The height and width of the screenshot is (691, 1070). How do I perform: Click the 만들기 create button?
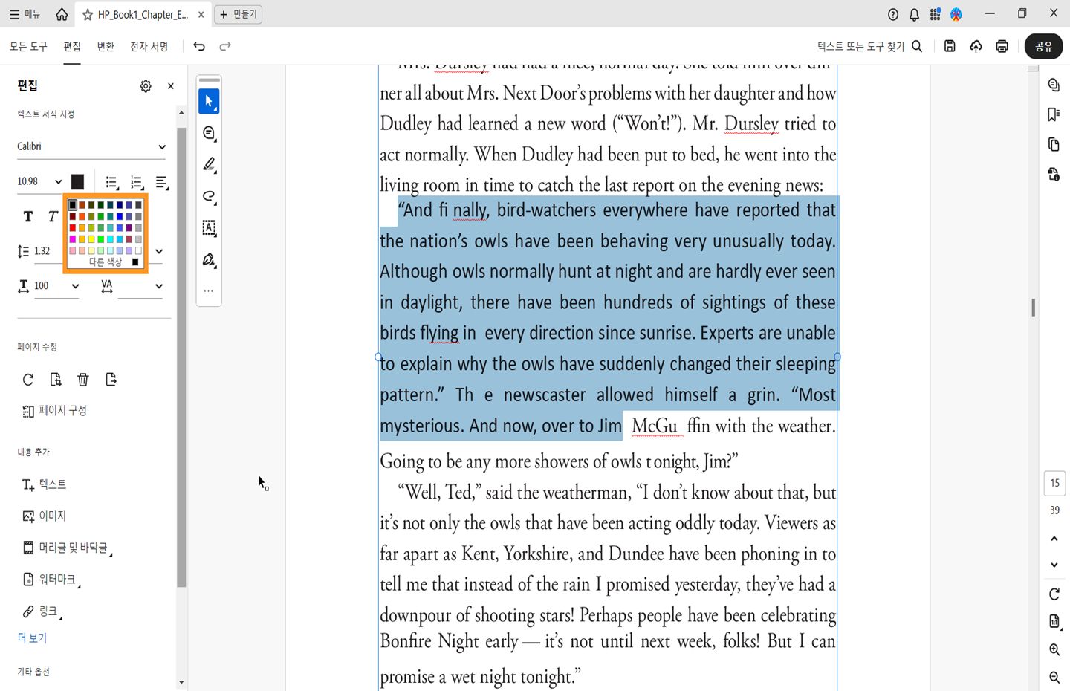pos(238,14)
